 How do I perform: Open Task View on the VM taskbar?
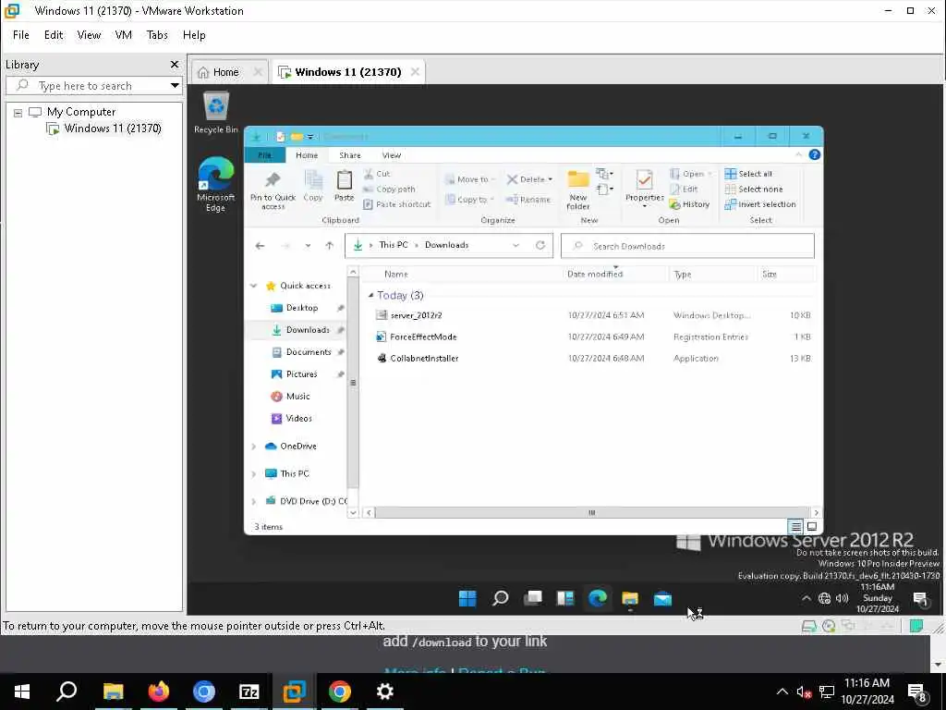[x=533, y=598]
